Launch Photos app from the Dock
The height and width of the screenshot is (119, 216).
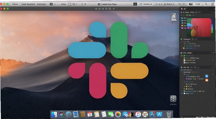(x=118, y=114)
